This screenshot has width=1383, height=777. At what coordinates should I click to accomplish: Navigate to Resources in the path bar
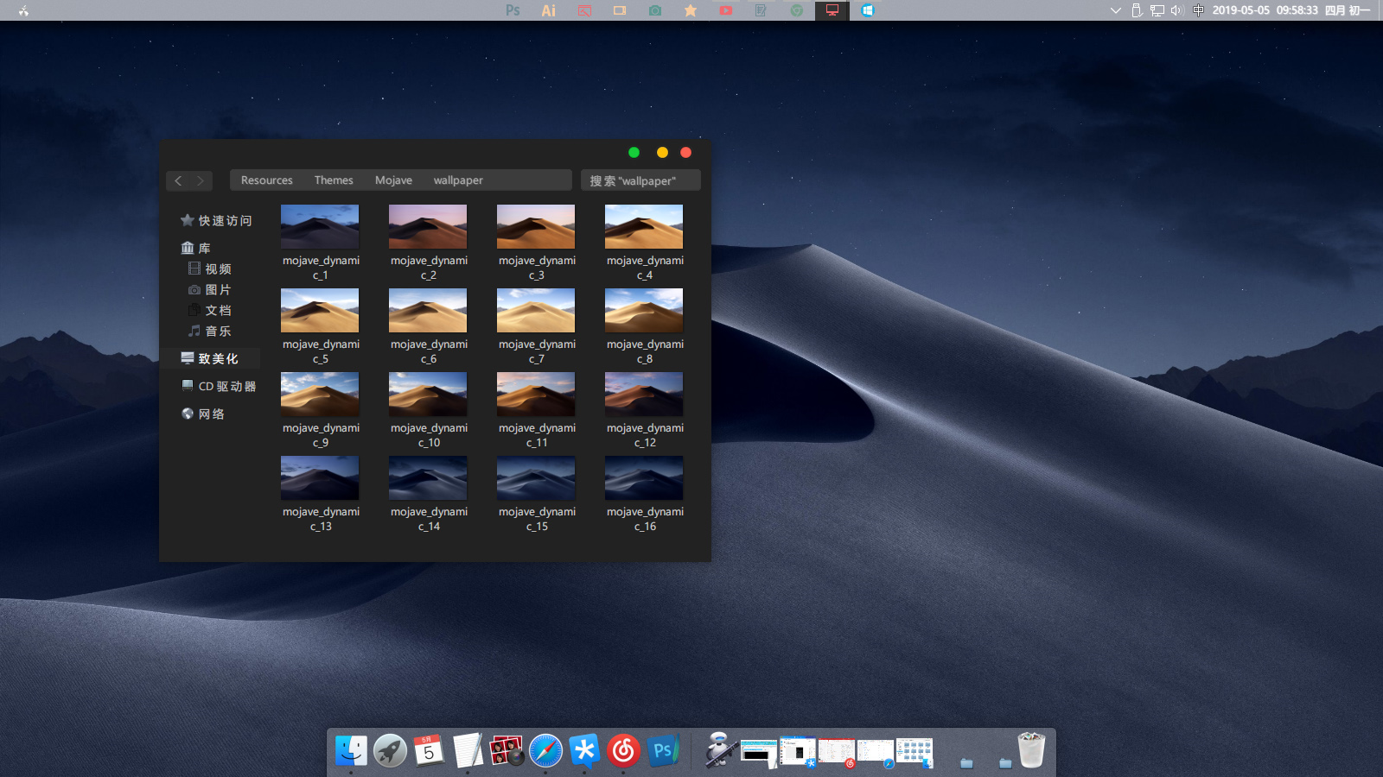point(266,180)
